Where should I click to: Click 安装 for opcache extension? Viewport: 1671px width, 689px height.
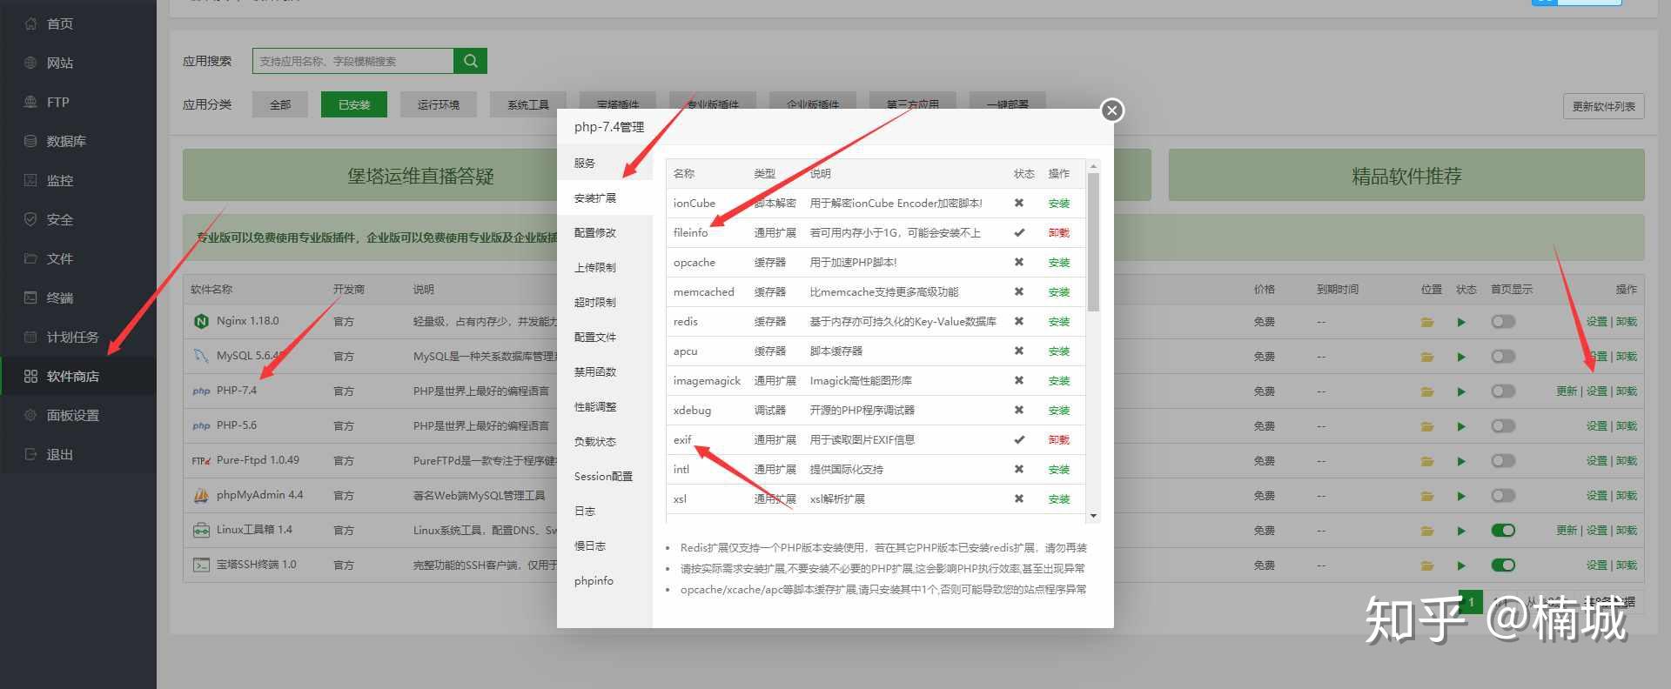click(x=1059, y=263)
